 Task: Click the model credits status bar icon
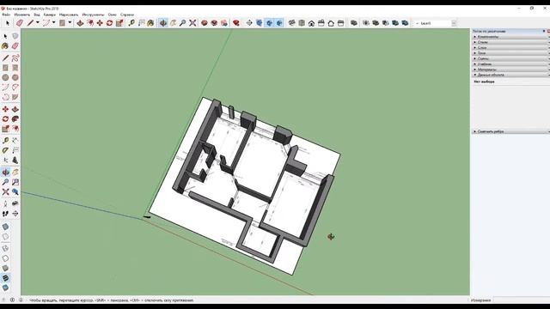[x=12, y=300]
